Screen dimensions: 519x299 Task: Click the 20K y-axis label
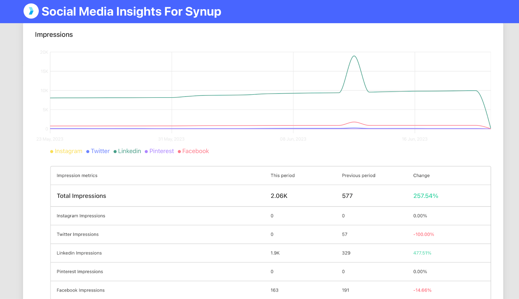tap(44, 52)
